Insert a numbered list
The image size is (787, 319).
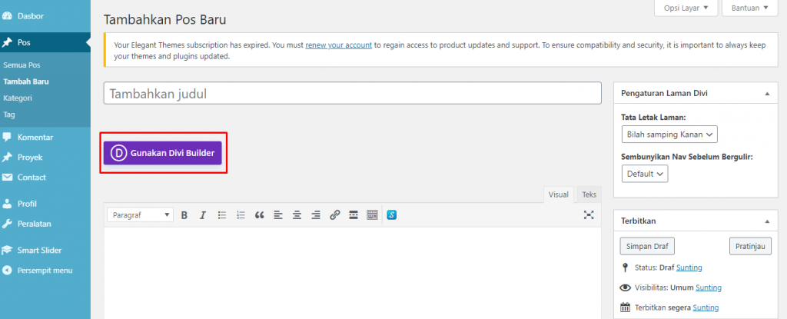pos(241,215)
